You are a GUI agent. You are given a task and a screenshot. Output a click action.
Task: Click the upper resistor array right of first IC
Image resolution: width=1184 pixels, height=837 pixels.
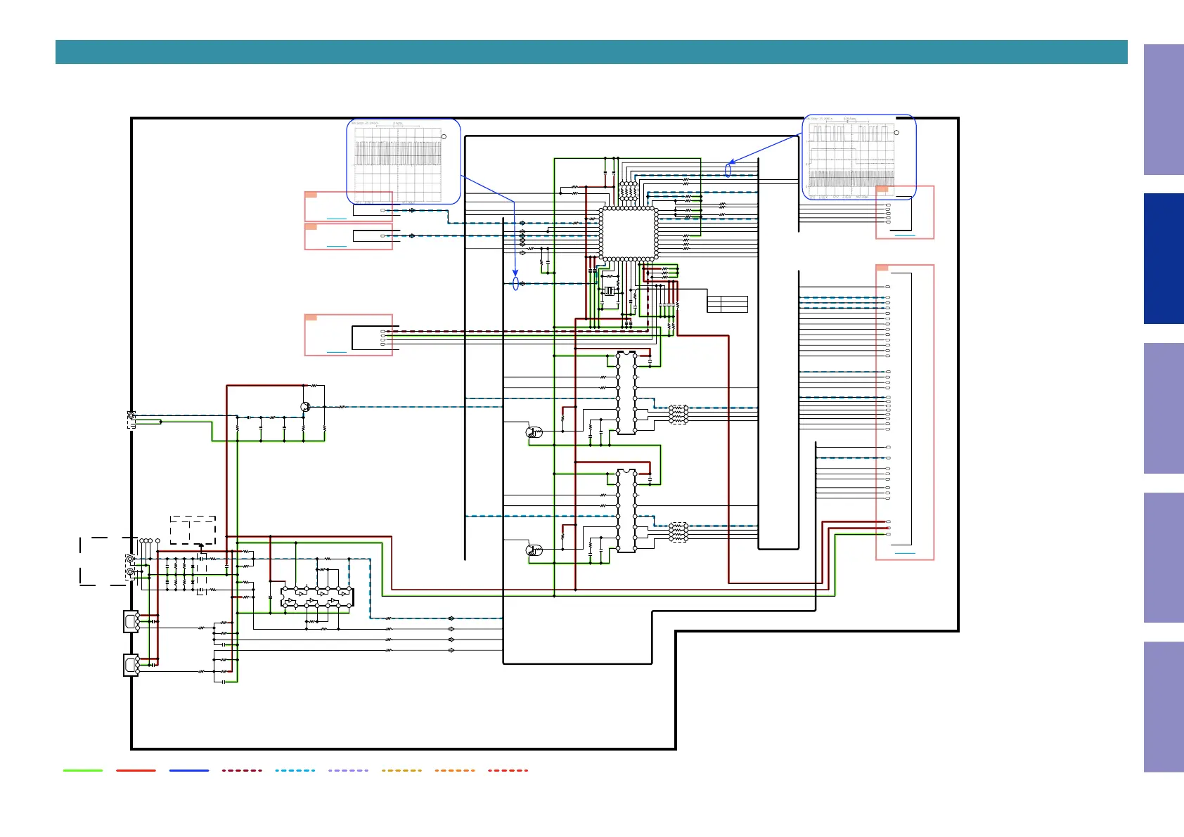[678, 414]
